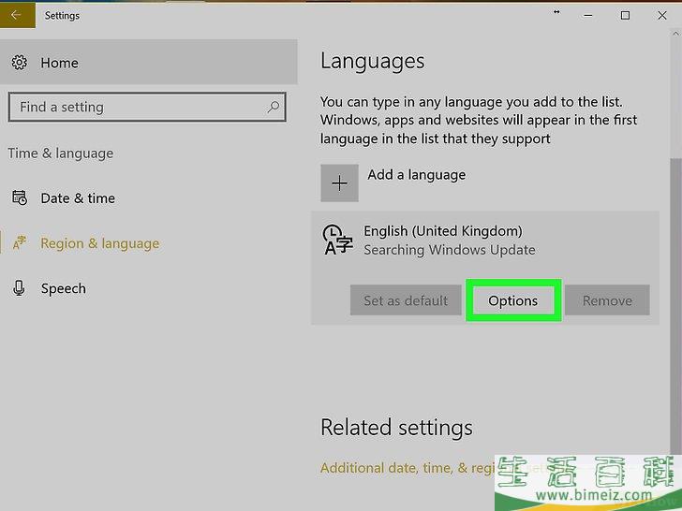Click the Options button
Image resolution: width=682 pixels, height=511 pixels.
pyautogui.click(x=512, y=300)
